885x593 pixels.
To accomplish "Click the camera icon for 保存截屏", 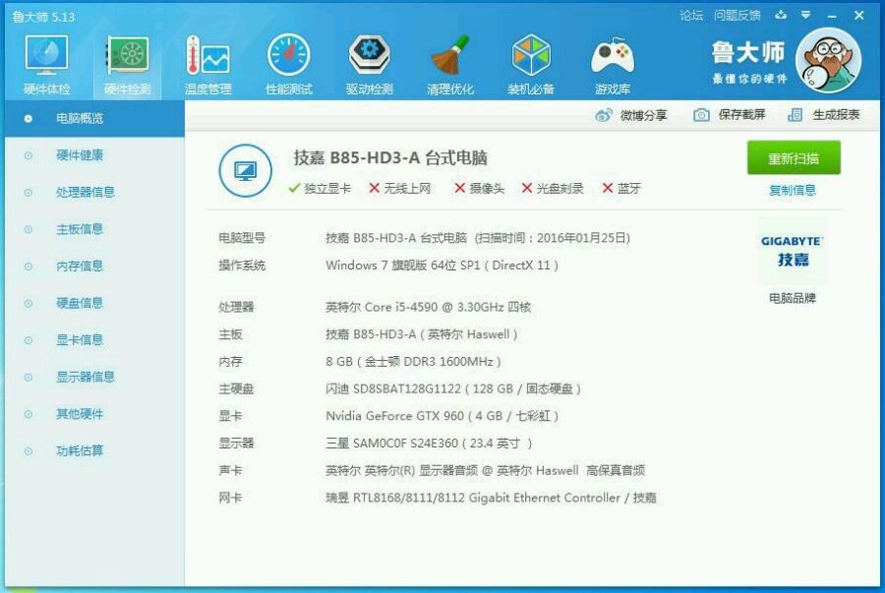I will [x=701, y=115].
